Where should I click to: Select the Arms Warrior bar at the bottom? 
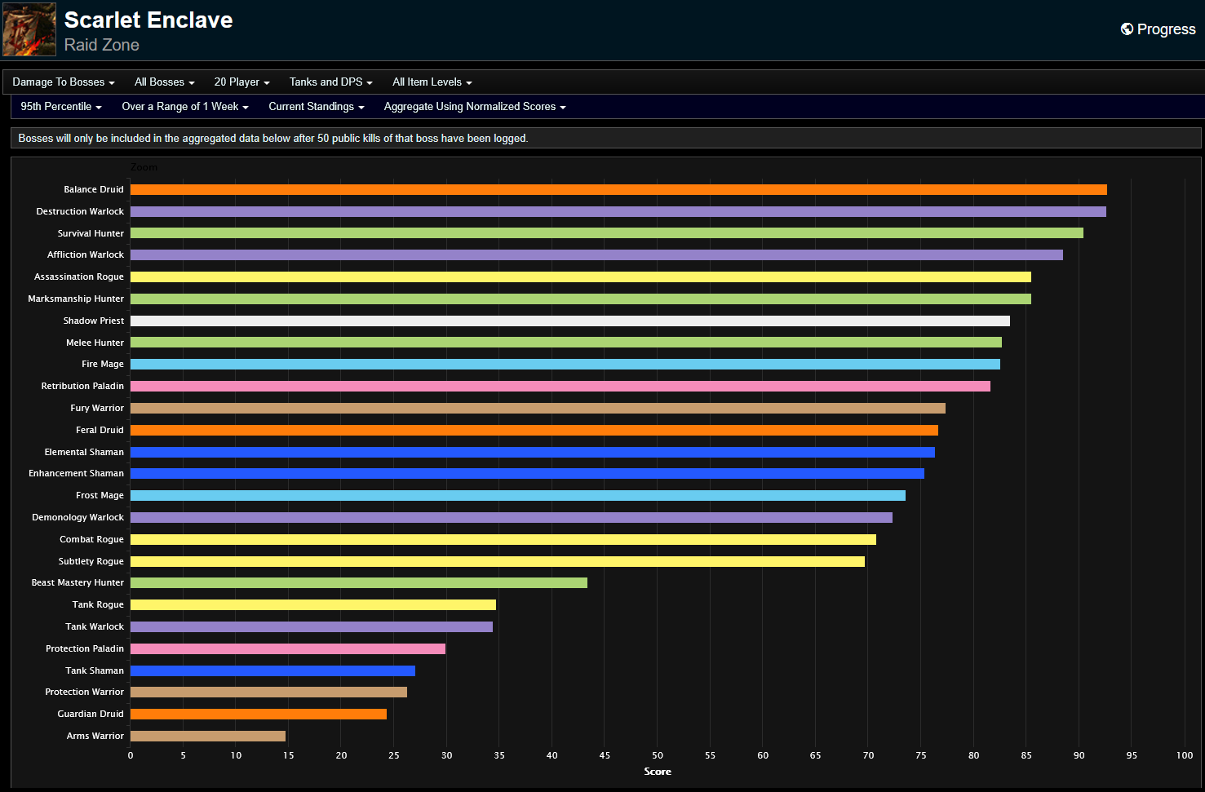coord(208,735)
